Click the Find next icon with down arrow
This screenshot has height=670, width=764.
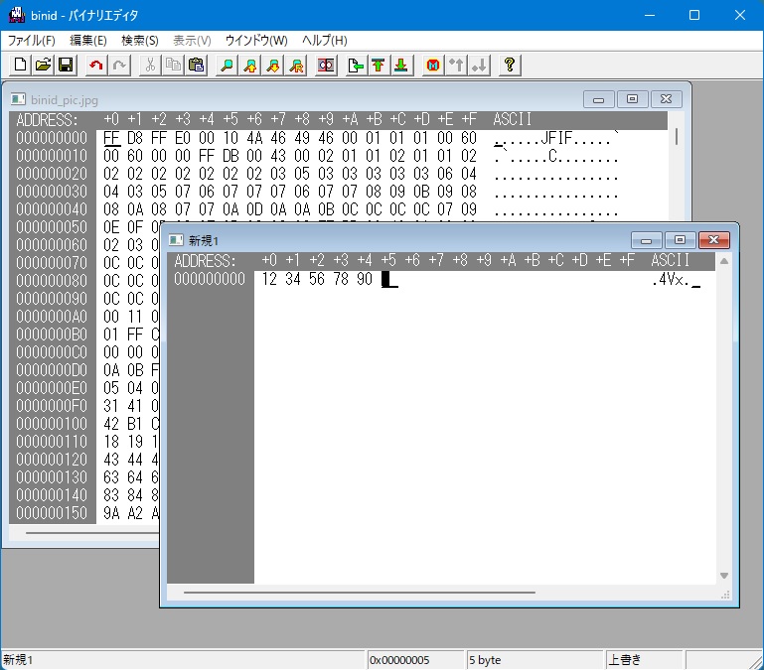(x=273, y=65)
